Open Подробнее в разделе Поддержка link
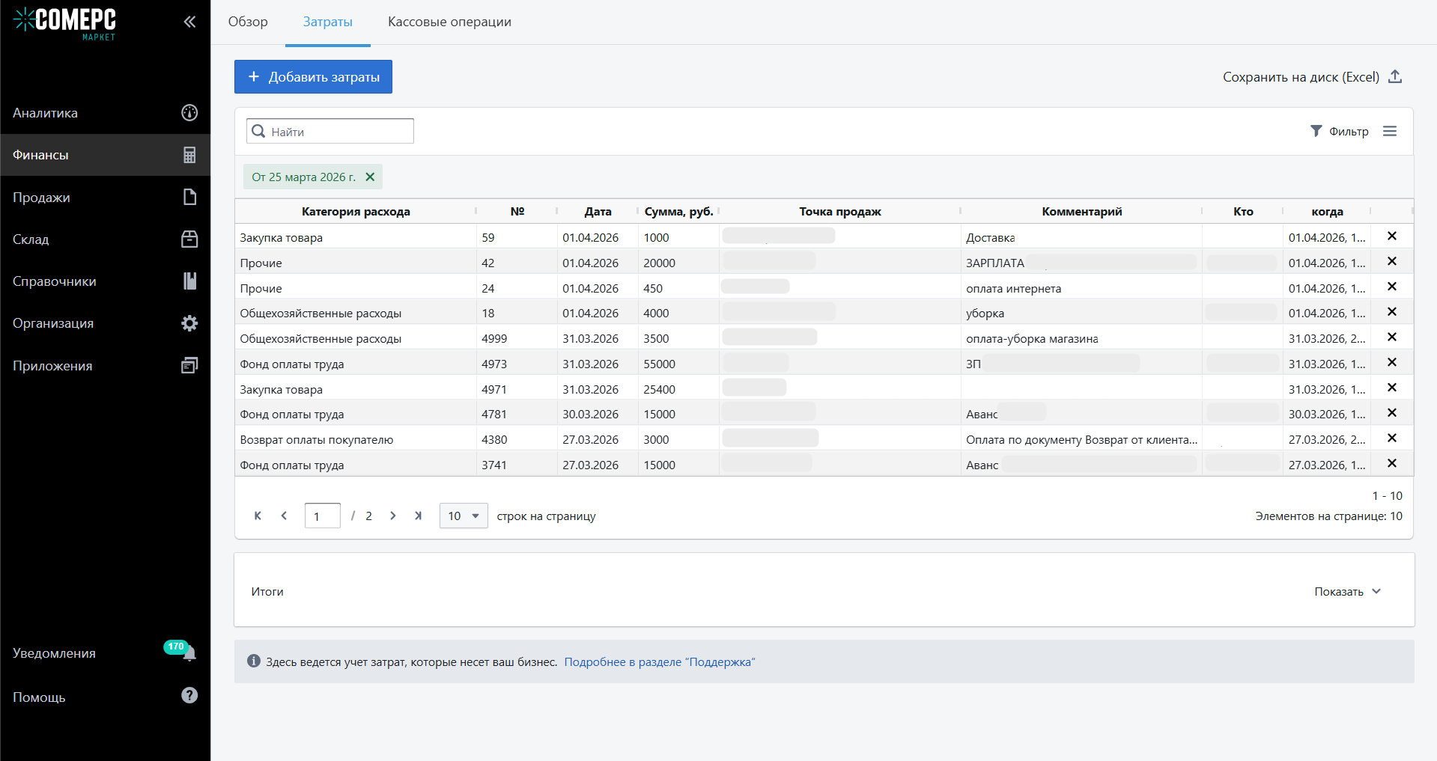The image size is (1437, 761). [x=659, y=662]
